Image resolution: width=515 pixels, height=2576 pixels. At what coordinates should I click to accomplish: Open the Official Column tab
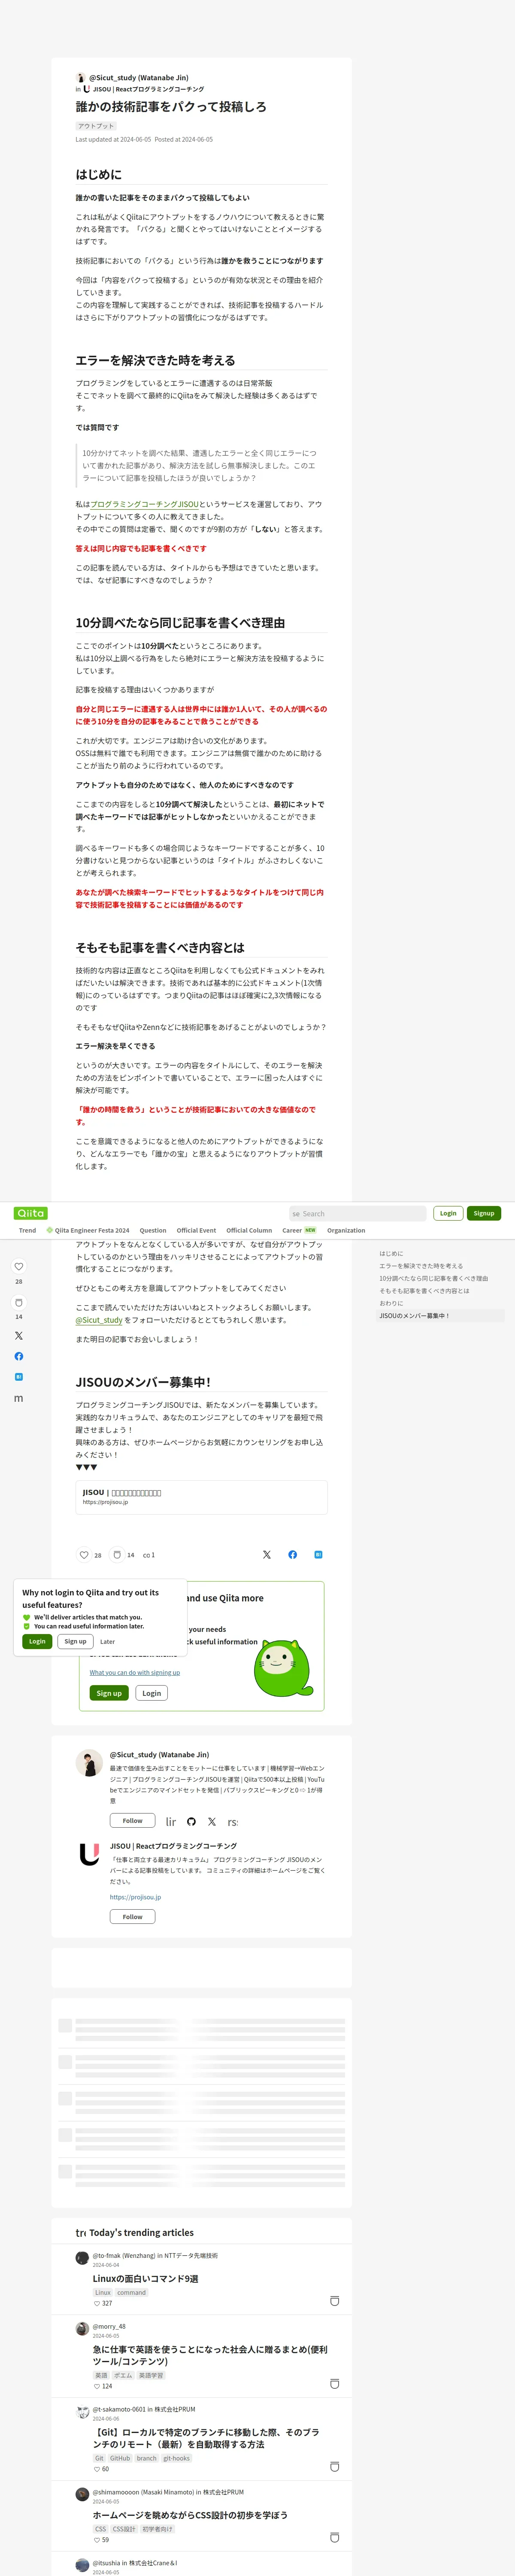click(249, 1230)
